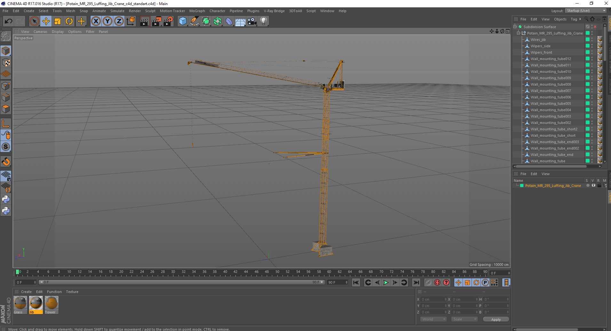Open the Array modeling objects icon
This screenshot has height=331, width=611.
(218, 21)
